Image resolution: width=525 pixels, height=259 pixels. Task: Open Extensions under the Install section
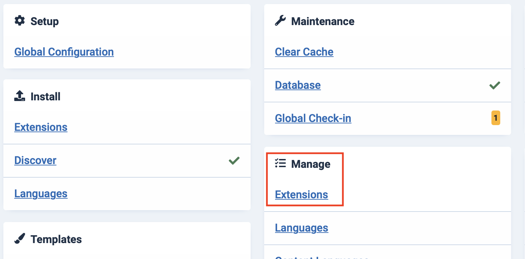[x=41, y=127]
